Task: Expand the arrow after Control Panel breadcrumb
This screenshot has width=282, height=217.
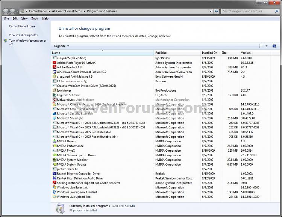Action: (49, 11)
